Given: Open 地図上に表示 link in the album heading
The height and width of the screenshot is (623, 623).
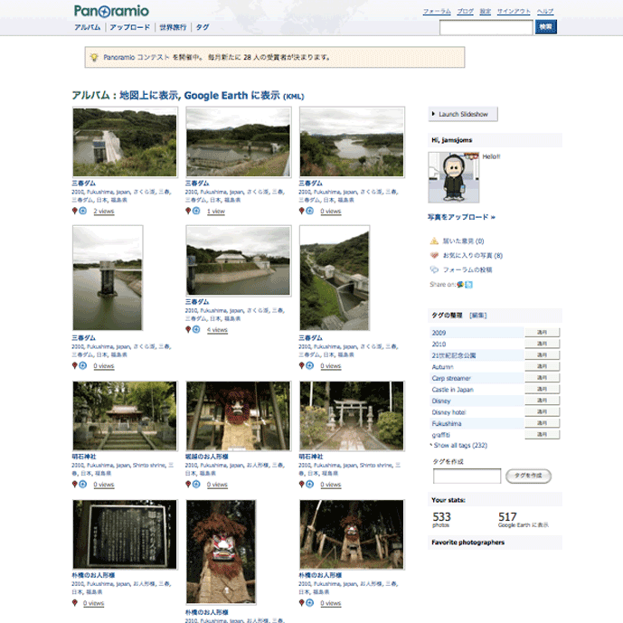Looking at the screenshot, I should 149,95.
